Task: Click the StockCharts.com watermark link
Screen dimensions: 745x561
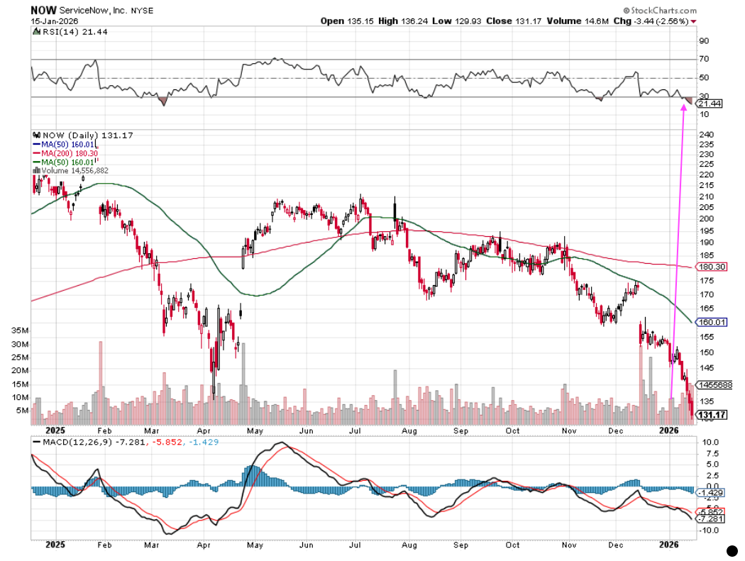Action: click(664, 11)
